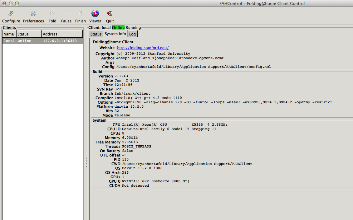Open the Log tab

[132, 34]
